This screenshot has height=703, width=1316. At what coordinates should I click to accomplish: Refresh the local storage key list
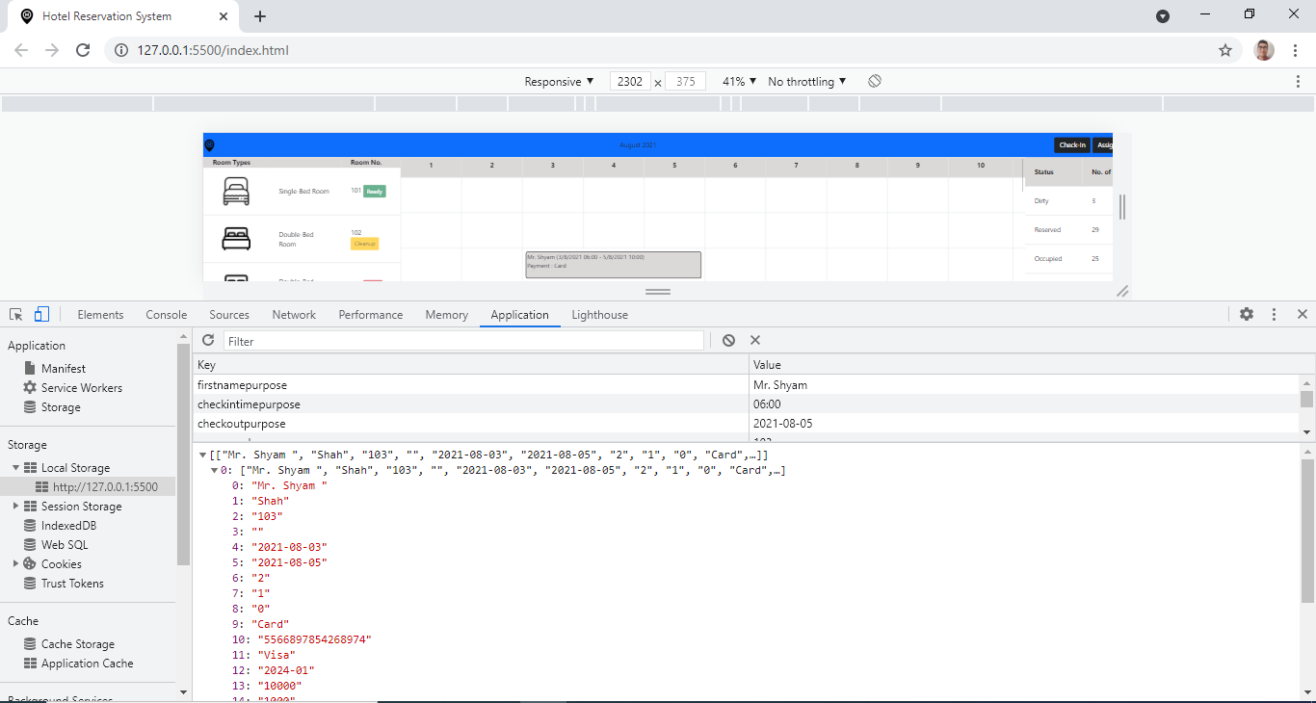(208, 340)
